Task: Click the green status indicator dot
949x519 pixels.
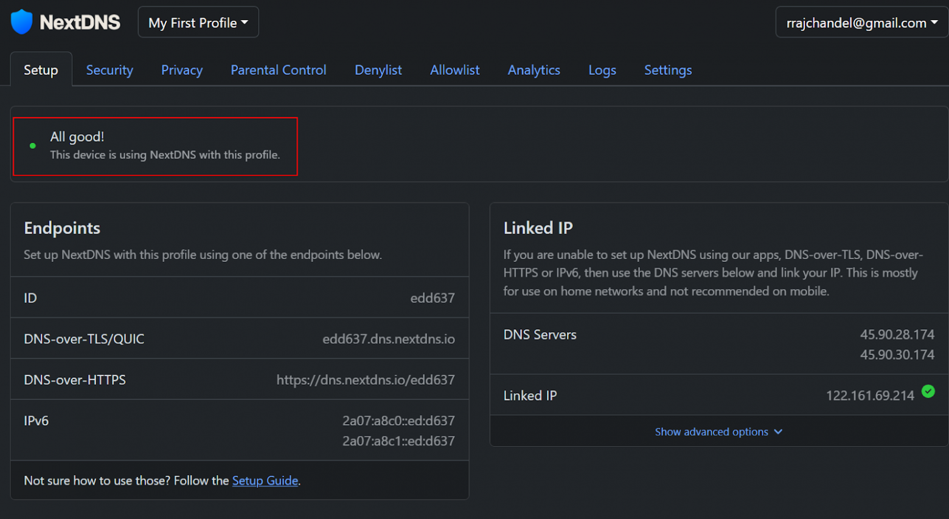Action: tap(32, 146)
